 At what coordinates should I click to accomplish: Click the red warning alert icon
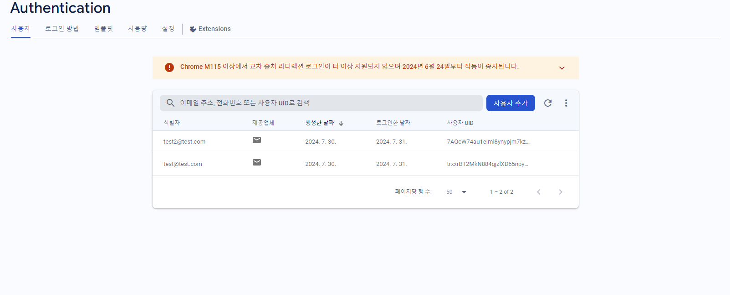coord(169,67)
